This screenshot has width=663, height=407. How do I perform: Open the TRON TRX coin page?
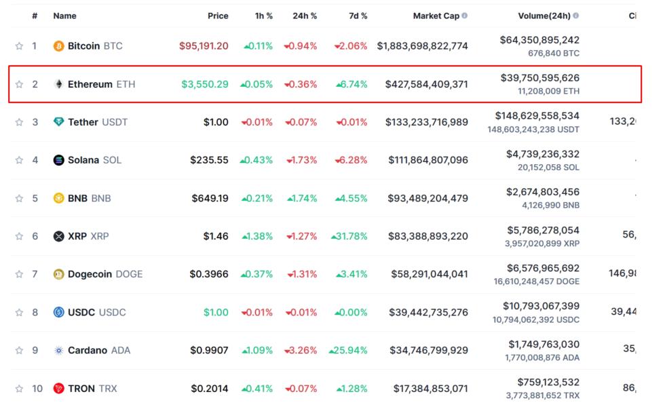(x=92, y=389)
